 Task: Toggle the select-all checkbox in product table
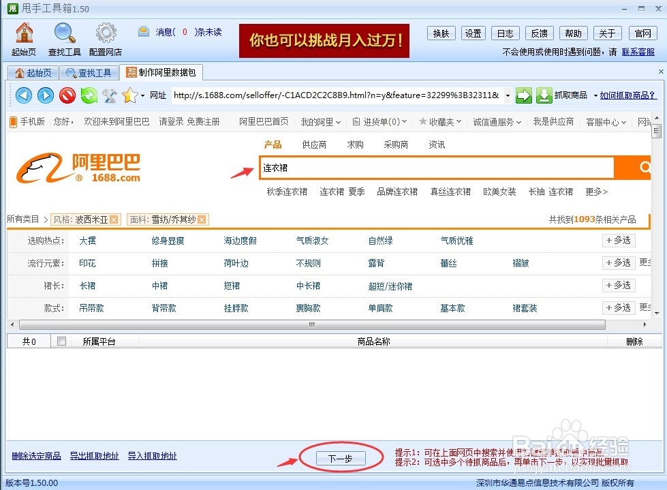tap(62, 341)
